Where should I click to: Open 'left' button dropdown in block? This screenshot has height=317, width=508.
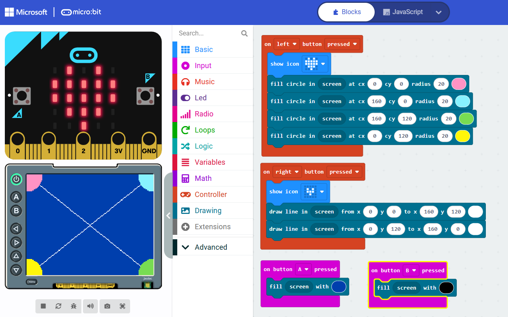[x=286, y=44]
